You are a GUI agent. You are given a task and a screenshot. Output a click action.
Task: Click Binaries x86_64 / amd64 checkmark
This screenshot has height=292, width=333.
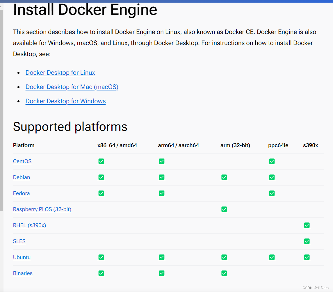coord(101,273)
